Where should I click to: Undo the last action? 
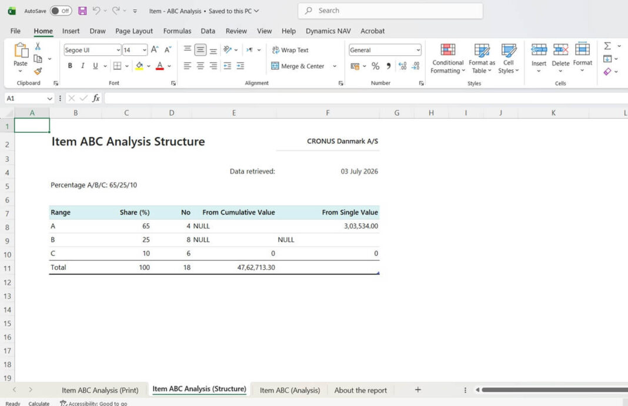pos(96,11)
